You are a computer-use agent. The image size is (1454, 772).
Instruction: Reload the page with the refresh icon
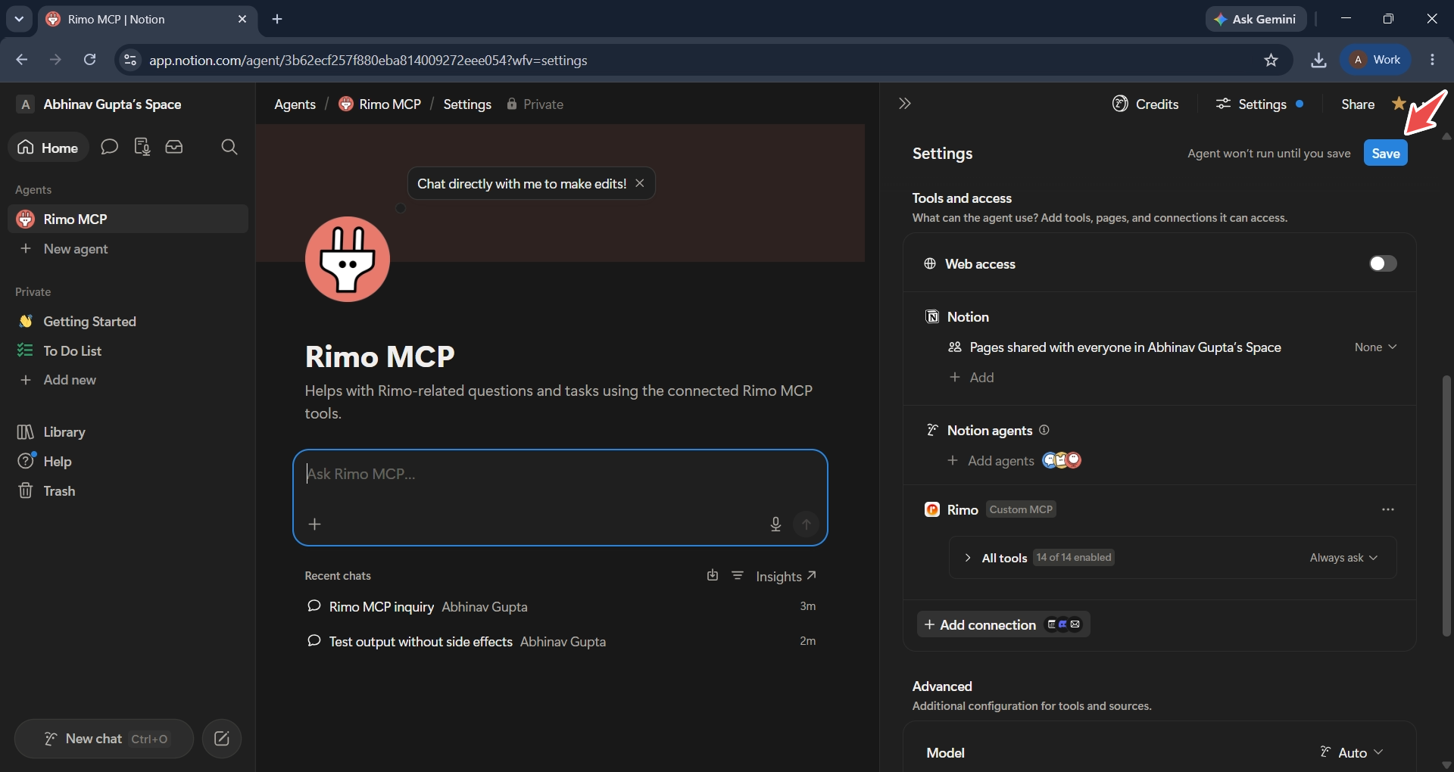click(x=89, y=60)
